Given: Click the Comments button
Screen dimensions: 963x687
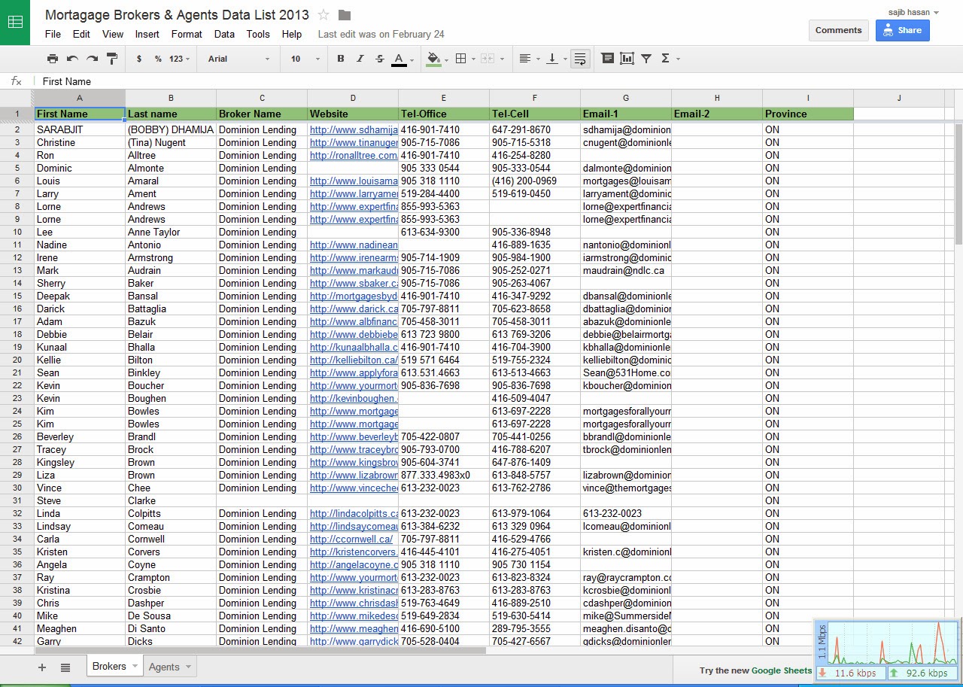Looking at the screenshot, I should (x=838, y=30).
